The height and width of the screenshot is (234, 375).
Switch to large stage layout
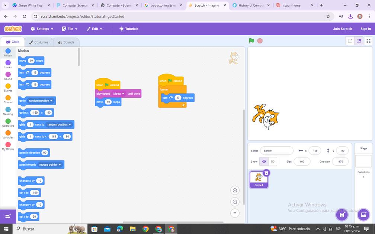tap(359, 41)
